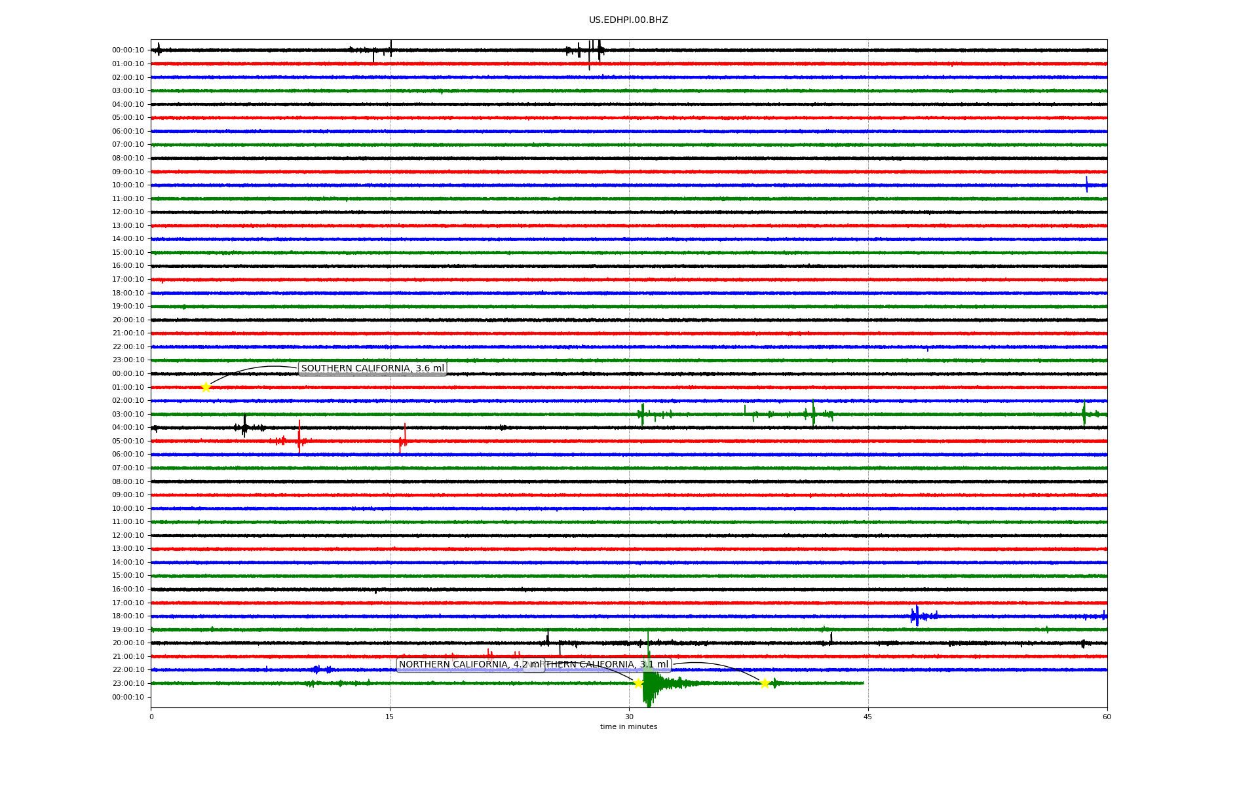Image resolution: width=1258 pixels, height=786 pixels.
Task: Select the NORTHERN CALIFORNIA, 4.2 ml annotation label
Action: 462,665
